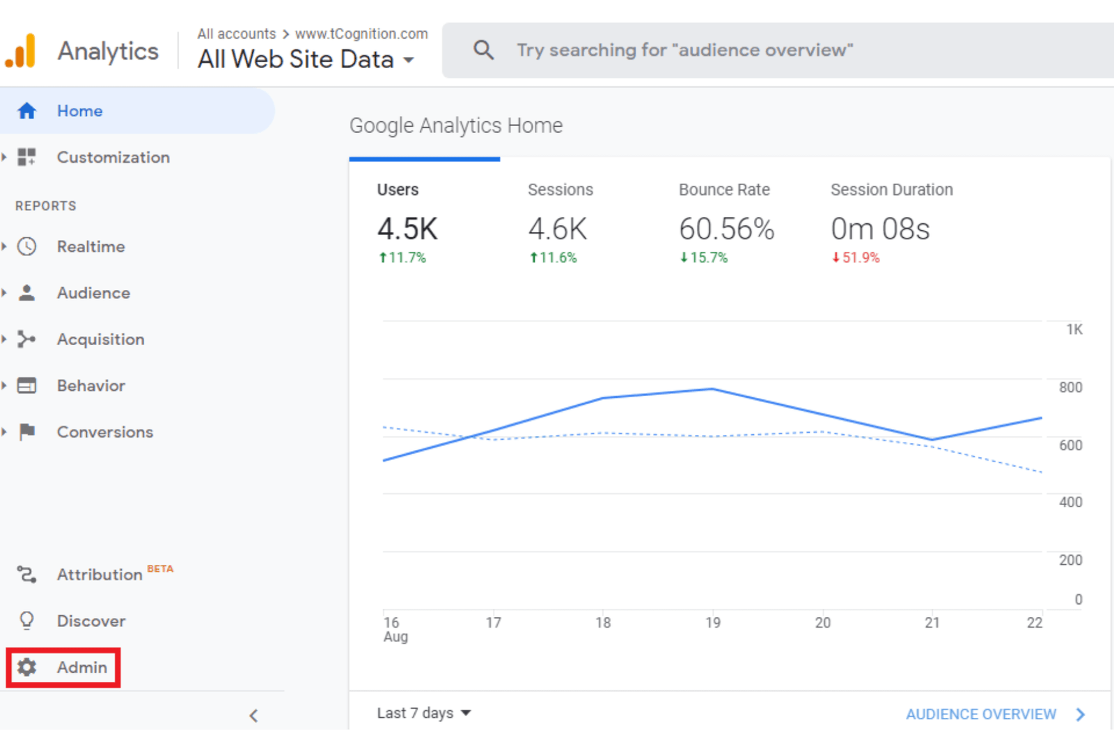Click the Google Analytics Home heading

[456, 125]
